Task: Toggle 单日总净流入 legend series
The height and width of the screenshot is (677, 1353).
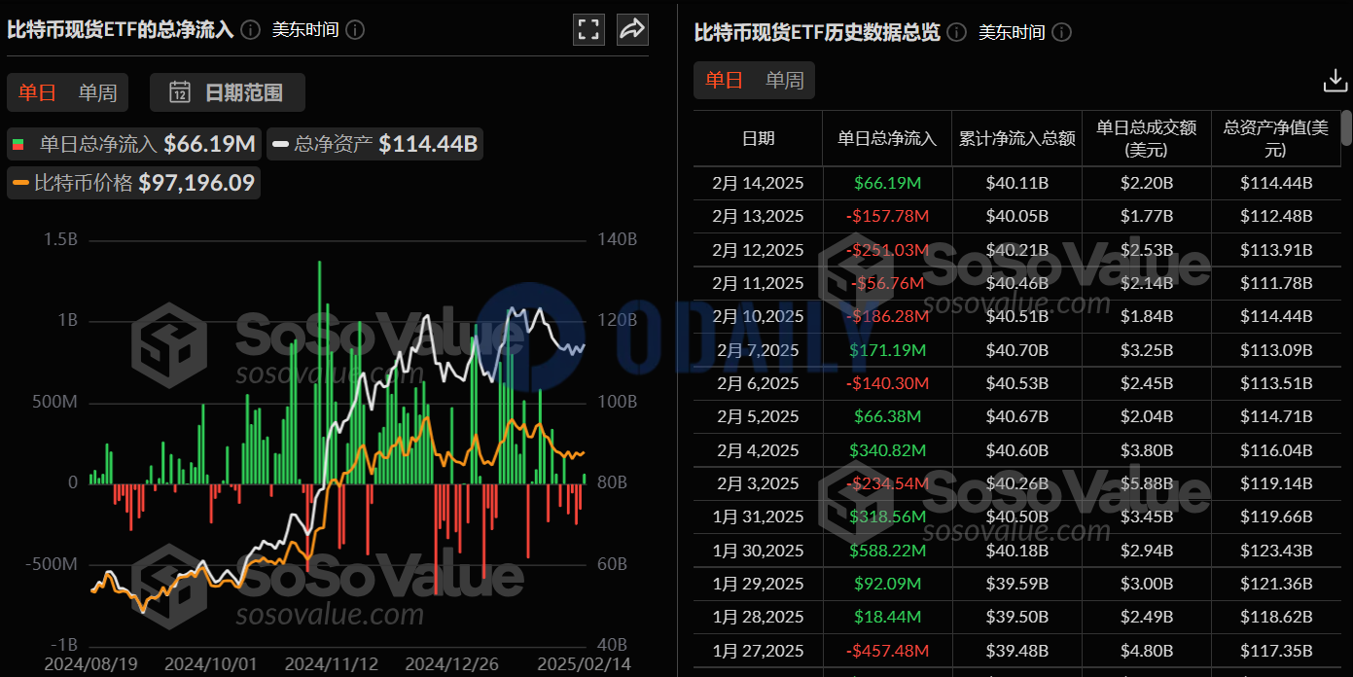Action: point(134,145)
